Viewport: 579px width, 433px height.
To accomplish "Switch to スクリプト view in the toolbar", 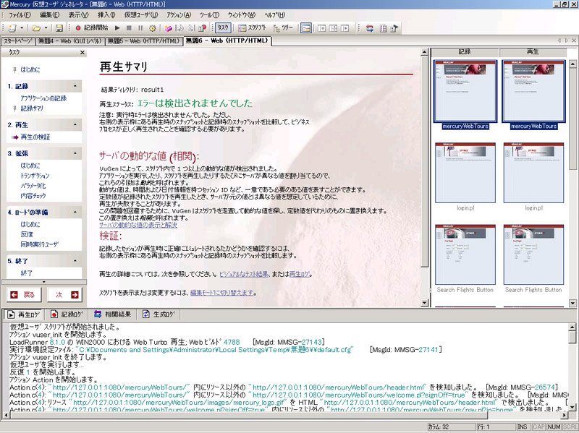I will click(x=252, y=27).
